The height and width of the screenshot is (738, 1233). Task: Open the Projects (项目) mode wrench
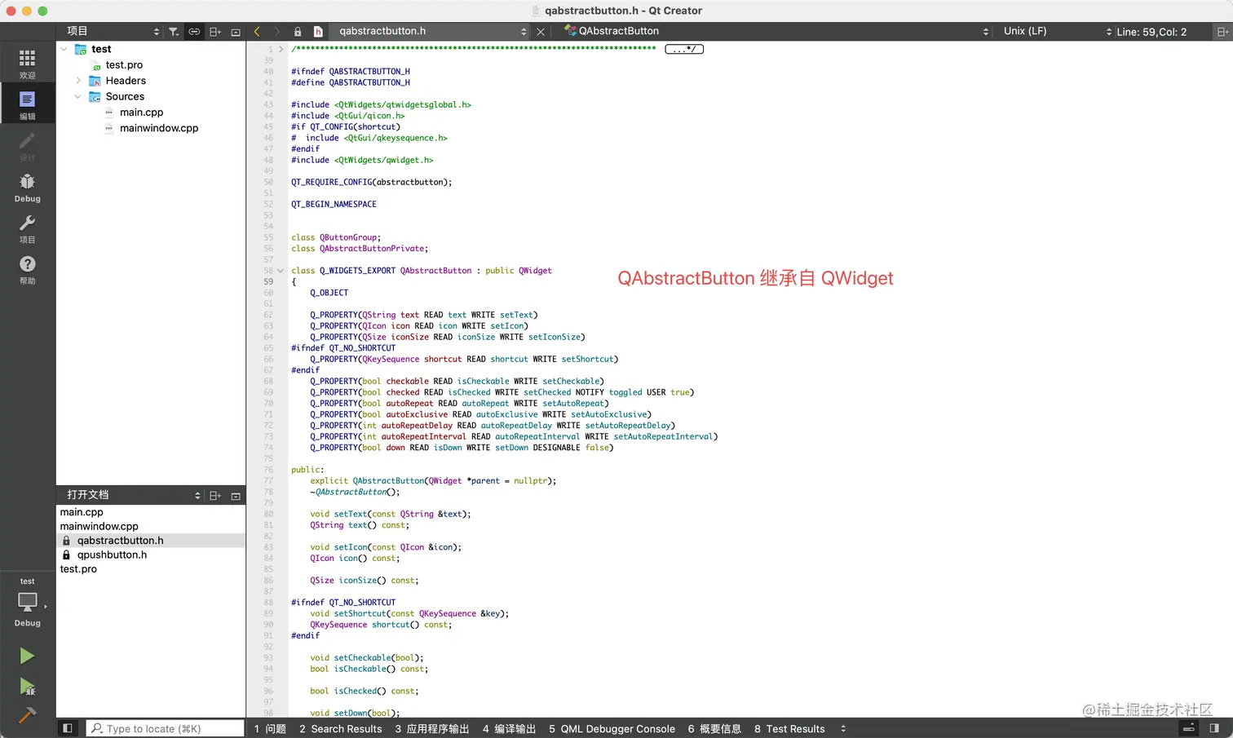[27, 228]
